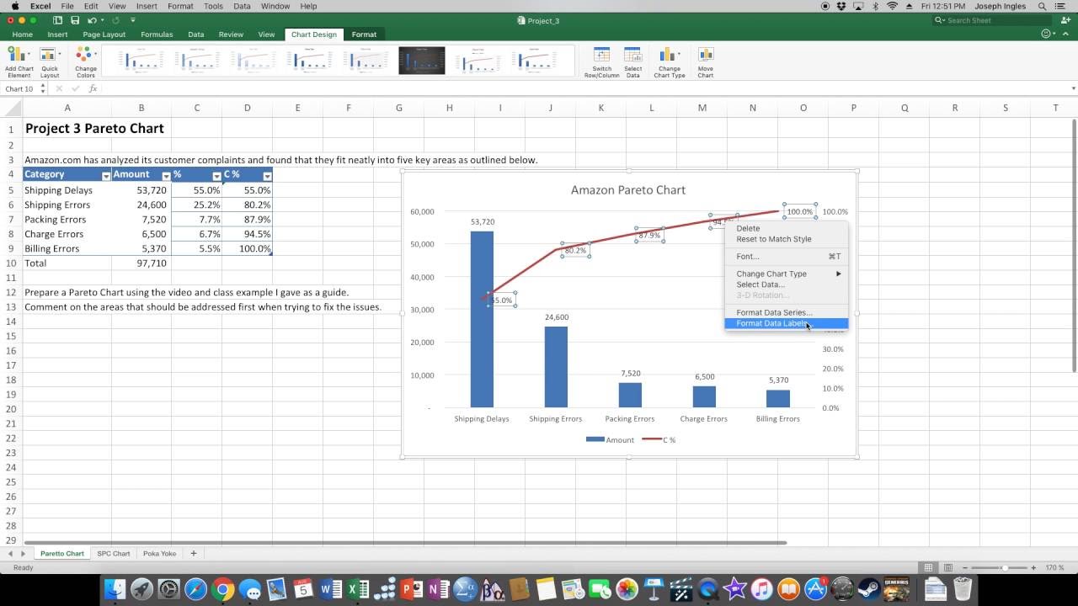
Task: Expand the Change Chart Type submenu
Action: click(787, 274)
